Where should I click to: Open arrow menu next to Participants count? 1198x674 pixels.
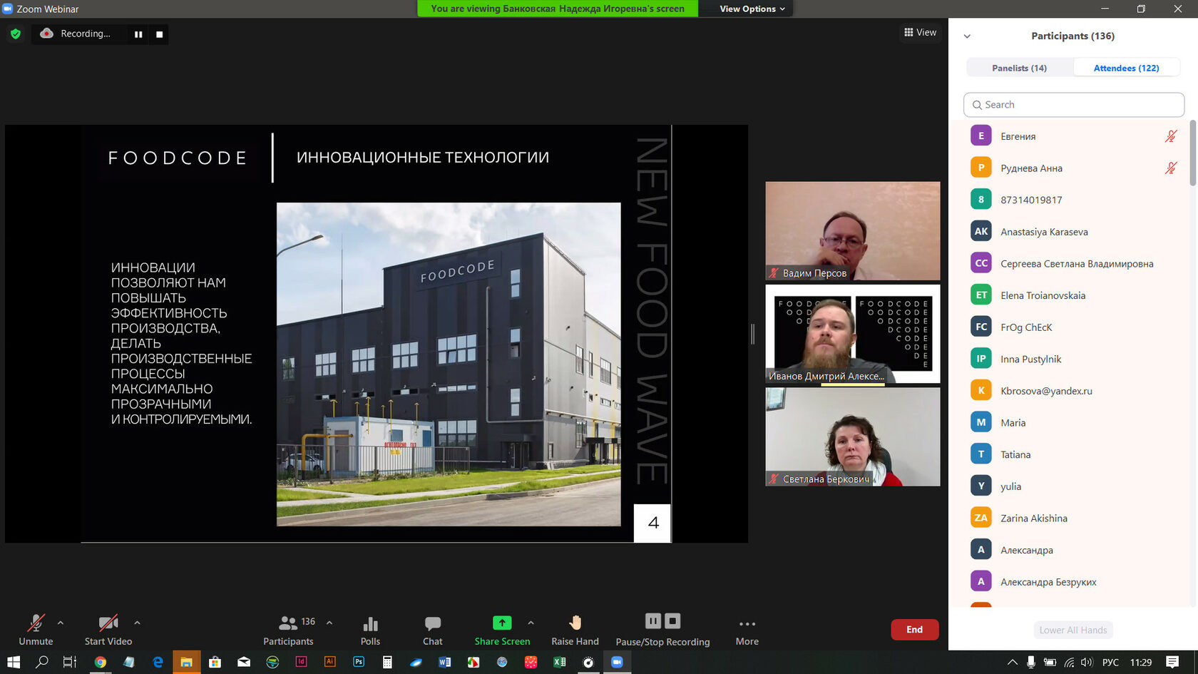329,623
